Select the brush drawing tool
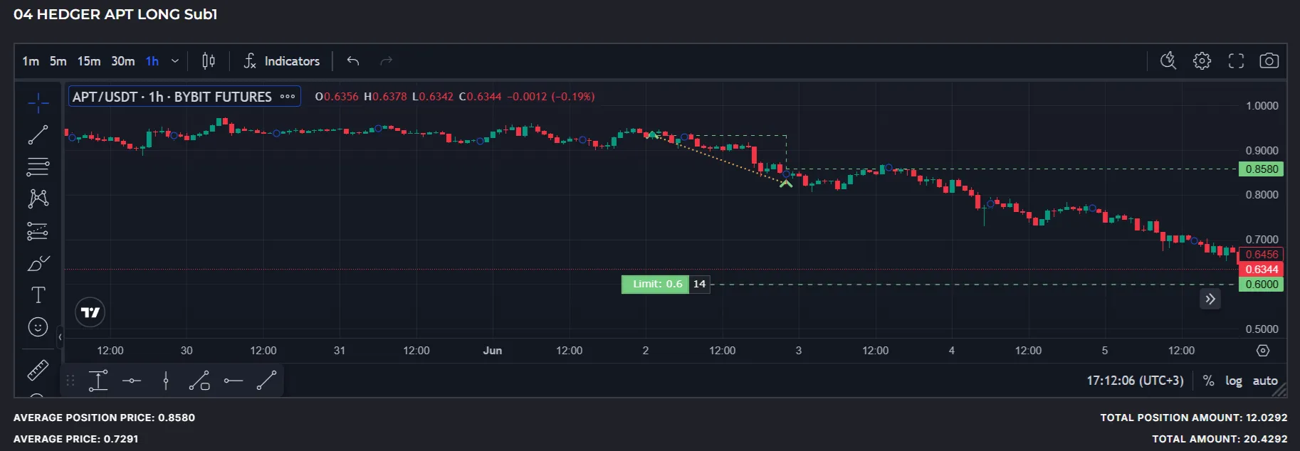1300x451 pixels. (x=38, y=263)
